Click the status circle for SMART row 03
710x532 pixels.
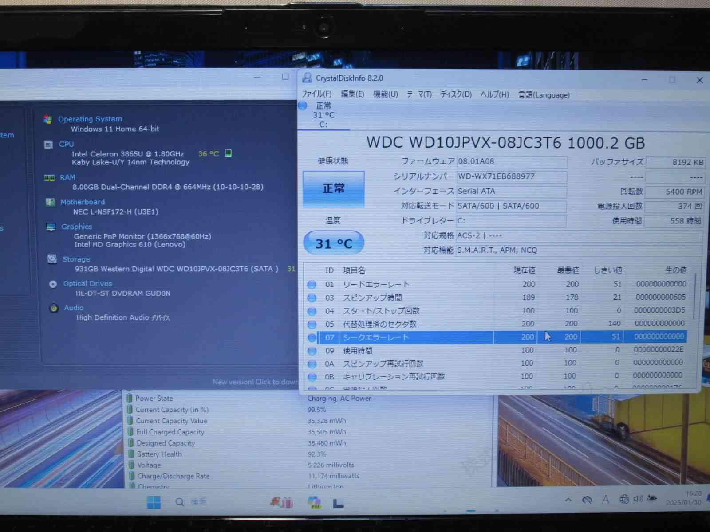[x=312, y=298]
